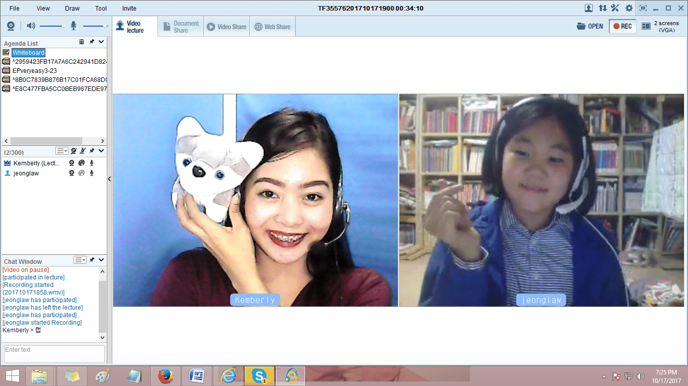Delete agenda item with the trash icon
Viewport: 688px width, 386px height.
click(x=82, y=42)
